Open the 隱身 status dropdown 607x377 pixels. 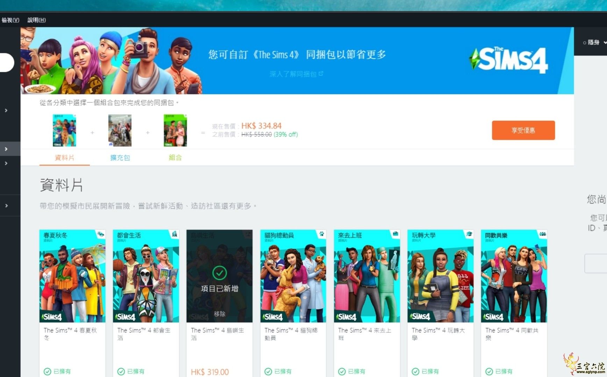click(x=594, y=43)
